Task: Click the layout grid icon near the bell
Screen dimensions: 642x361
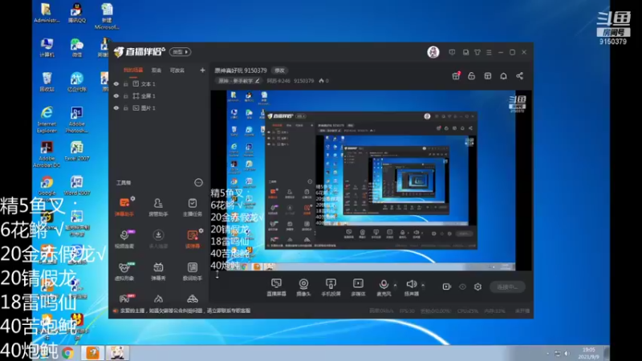Action: tap(488, 76)
